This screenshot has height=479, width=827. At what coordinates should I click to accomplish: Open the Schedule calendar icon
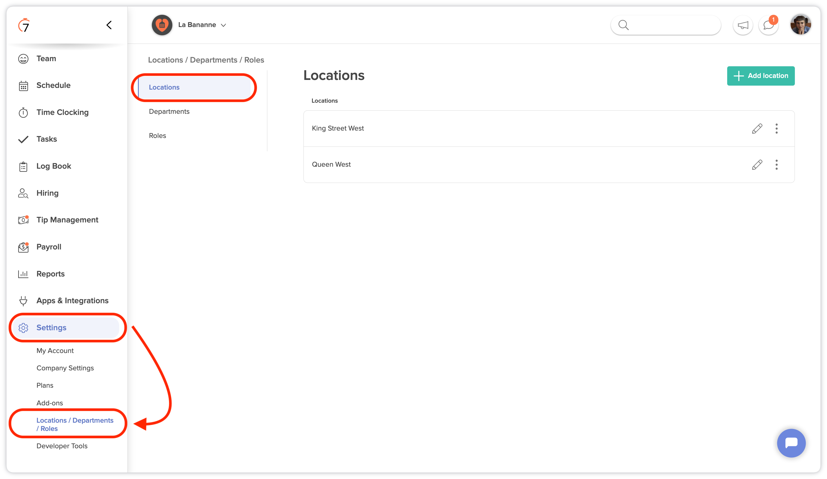pyautogui.click(x=23, y=86)
